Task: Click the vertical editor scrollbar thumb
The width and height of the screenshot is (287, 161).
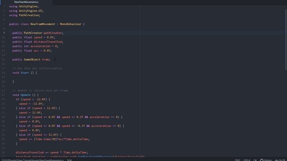Action: click(286, 39)
